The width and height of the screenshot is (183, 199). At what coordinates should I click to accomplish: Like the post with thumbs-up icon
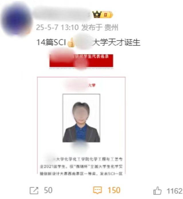point(157,190)
